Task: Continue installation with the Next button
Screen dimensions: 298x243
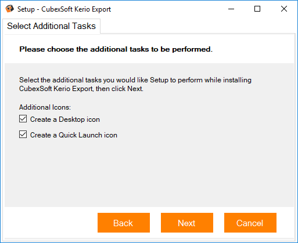Action: (187, 223)
